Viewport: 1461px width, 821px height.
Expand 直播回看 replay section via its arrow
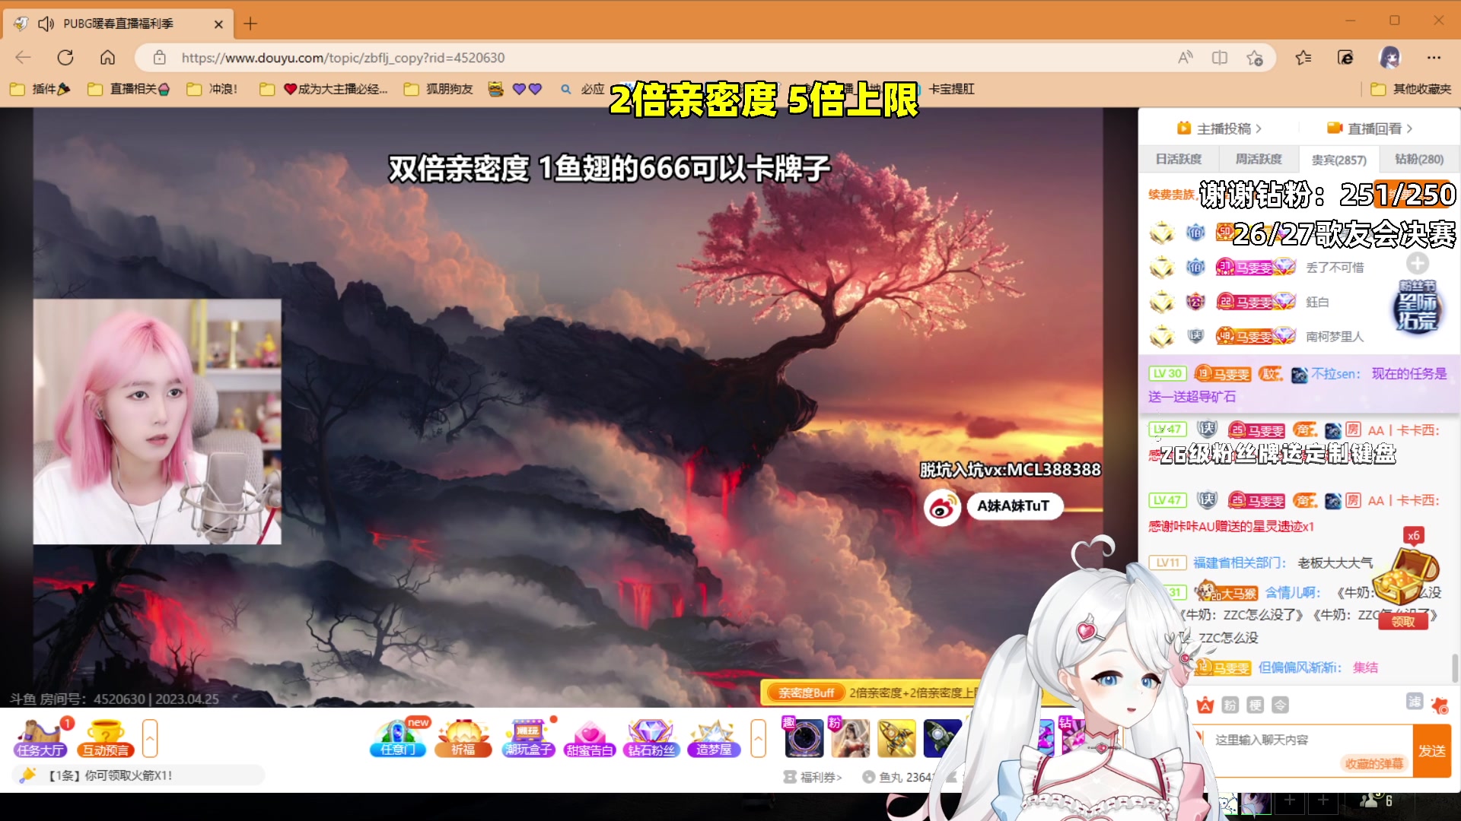[1408, 128]
